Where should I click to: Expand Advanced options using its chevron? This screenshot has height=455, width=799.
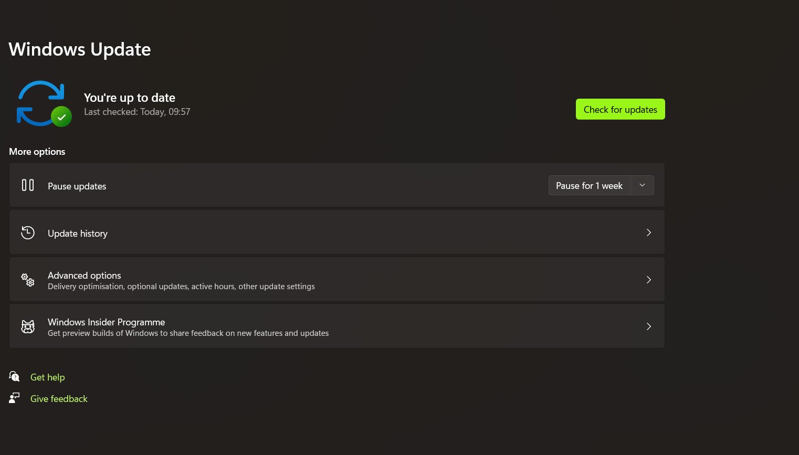click(x=649, y=280)
